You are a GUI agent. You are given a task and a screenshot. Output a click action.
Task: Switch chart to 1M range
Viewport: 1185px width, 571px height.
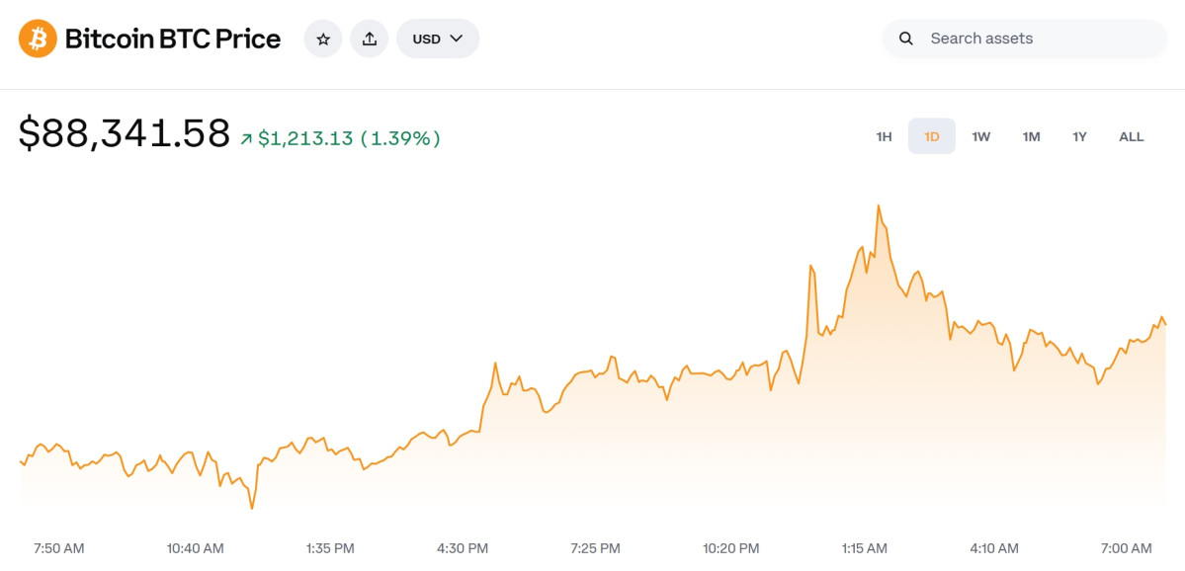tap(1031, 136)
